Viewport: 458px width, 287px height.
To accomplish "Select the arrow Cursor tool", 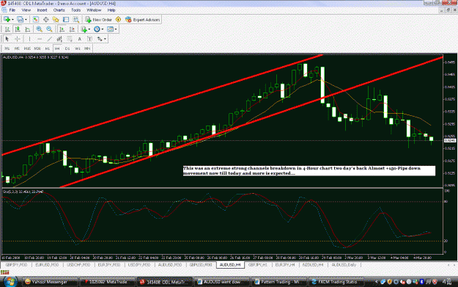I will pyautogui.click(x=7, y=39).
